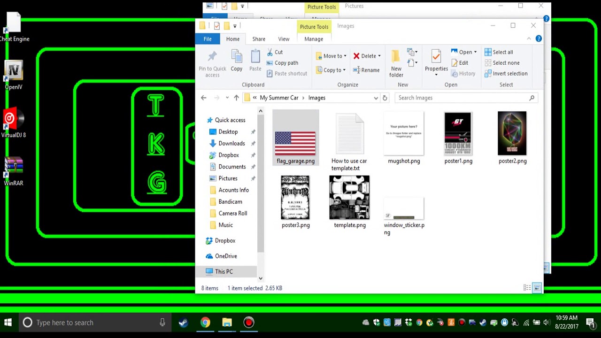The height and width of the screenshot is (338, 601).
Task: Open the Manage tab under Picture Tools
Action: pos(314,39)
